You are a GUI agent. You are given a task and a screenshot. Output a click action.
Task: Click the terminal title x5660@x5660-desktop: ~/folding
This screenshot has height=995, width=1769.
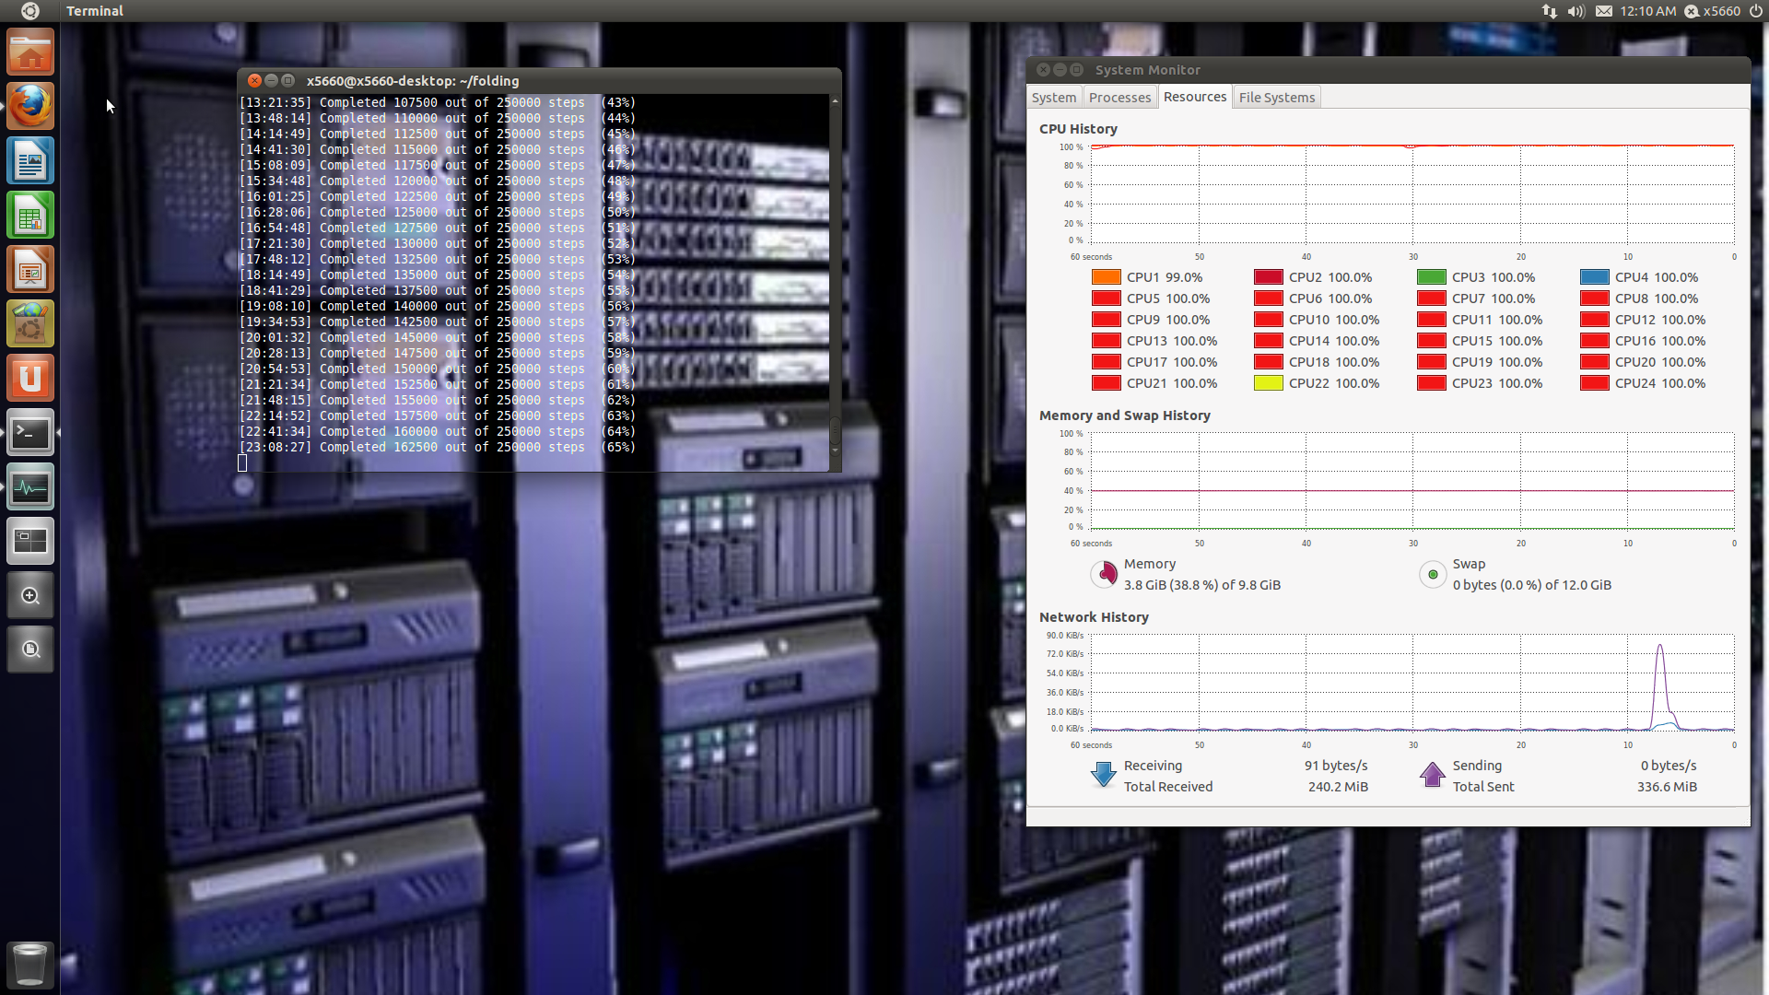pyautogui.click(x=413, y=81)
